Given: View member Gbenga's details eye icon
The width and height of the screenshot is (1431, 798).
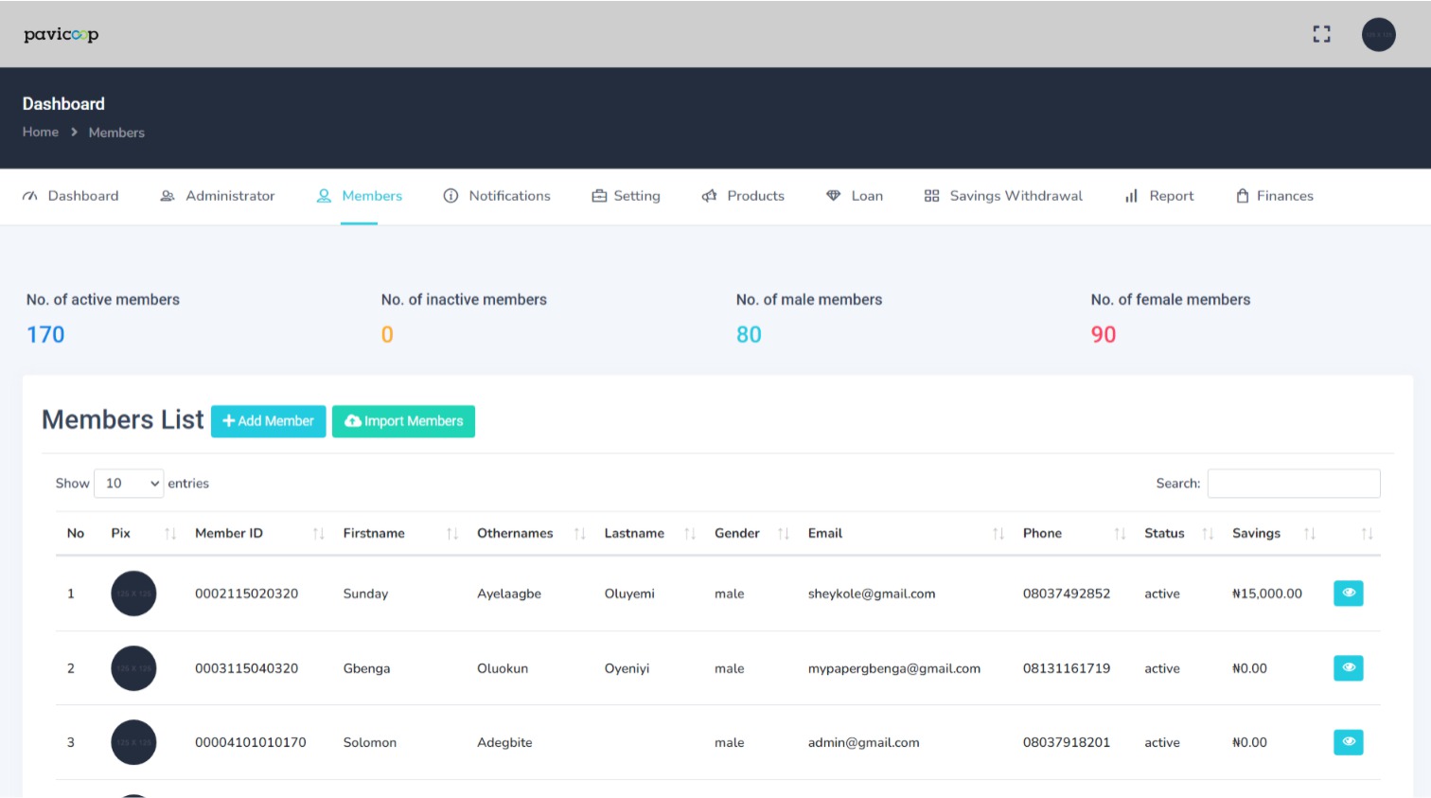Looking at the screenshot, I should [1349, 667].
